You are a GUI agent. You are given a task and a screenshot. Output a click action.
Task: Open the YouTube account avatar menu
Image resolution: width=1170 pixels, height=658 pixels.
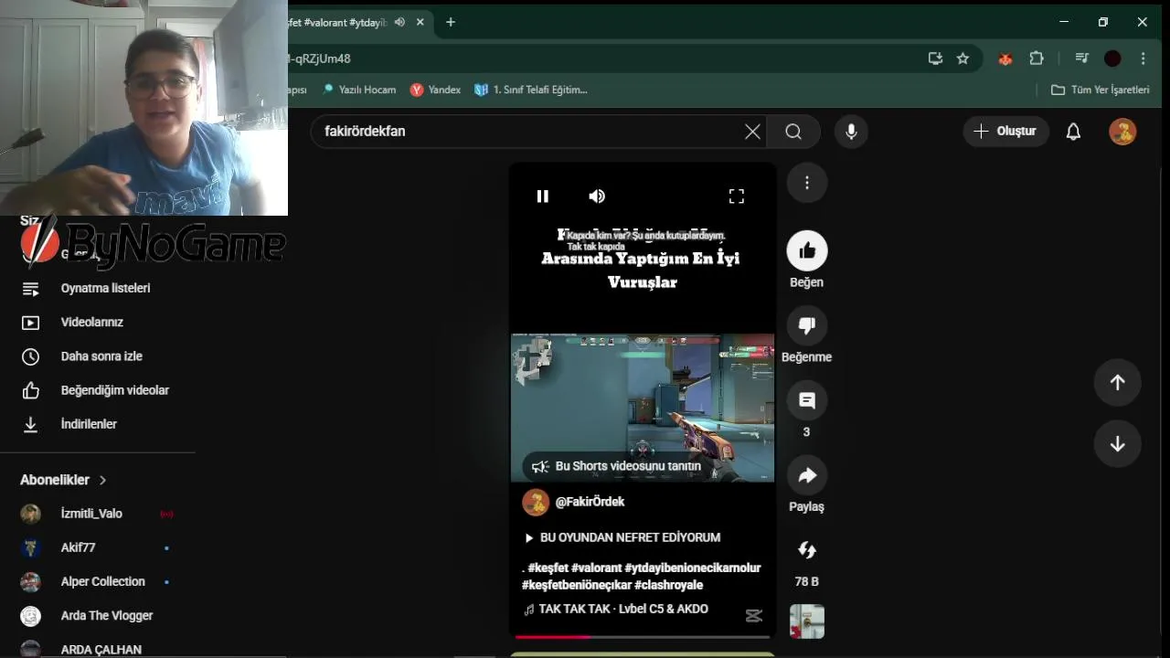[1122, 132]
